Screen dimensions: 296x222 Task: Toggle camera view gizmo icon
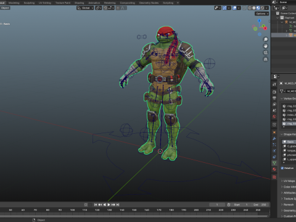tap(266, 53)
